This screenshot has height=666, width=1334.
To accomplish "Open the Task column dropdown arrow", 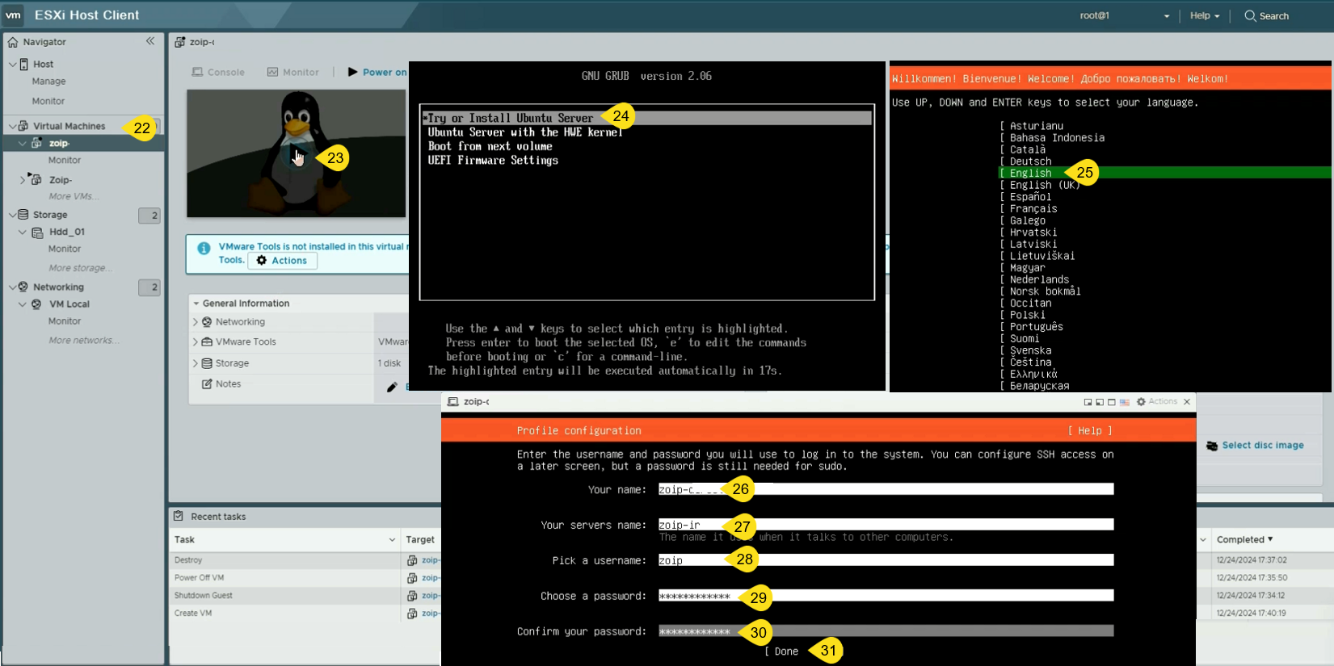I will click(392, 540).
